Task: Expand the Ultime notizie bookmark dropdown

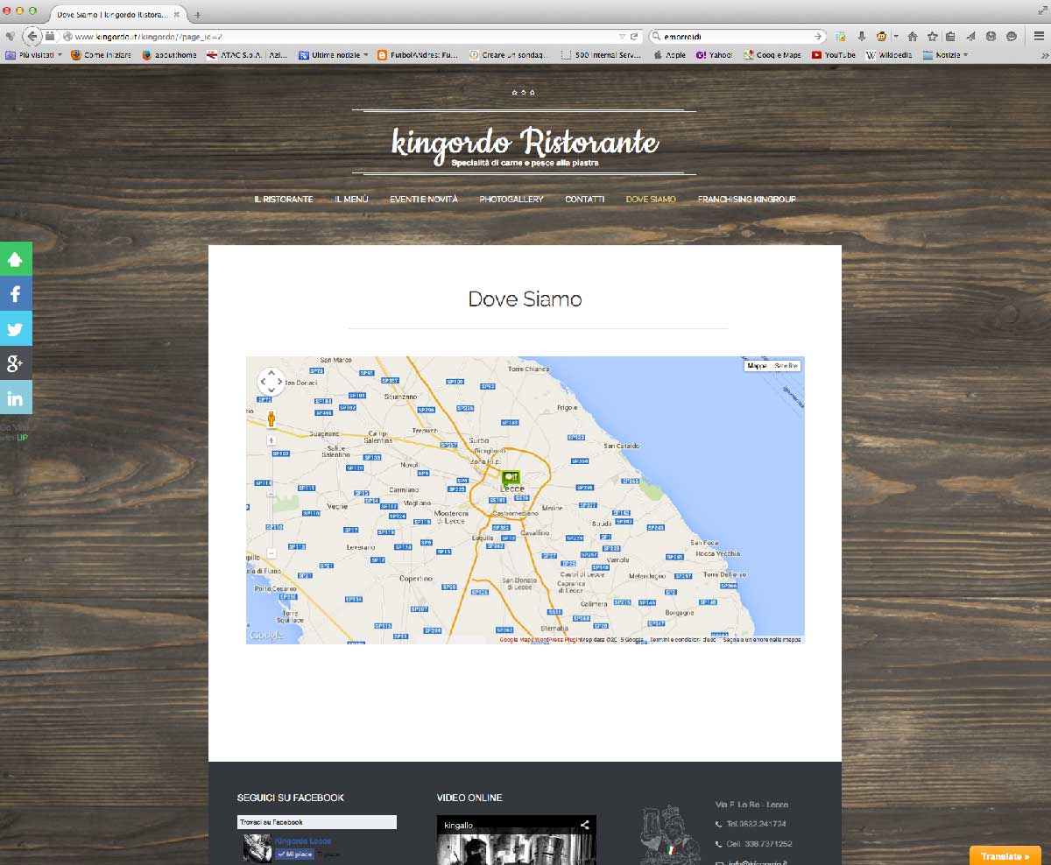Action: pyautogui.click(x=334, y=54)
